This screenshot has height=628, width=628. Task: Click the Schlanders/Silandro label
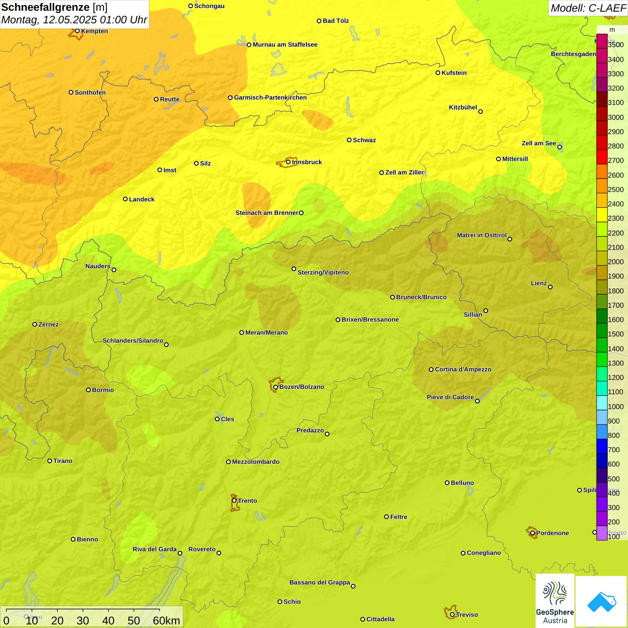point(133,340)
